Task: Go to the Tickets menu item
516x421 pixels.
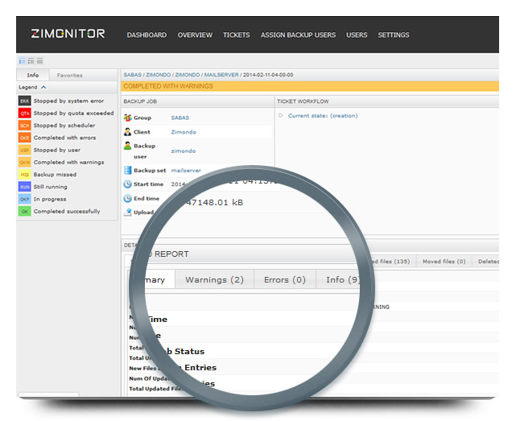Action: pos(237,35)
